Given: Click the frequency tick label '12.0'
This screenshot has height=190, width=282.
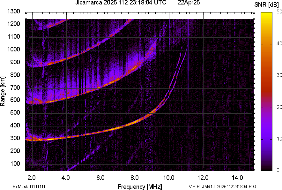Looking at the screenshot, I should tap(203, 178).
